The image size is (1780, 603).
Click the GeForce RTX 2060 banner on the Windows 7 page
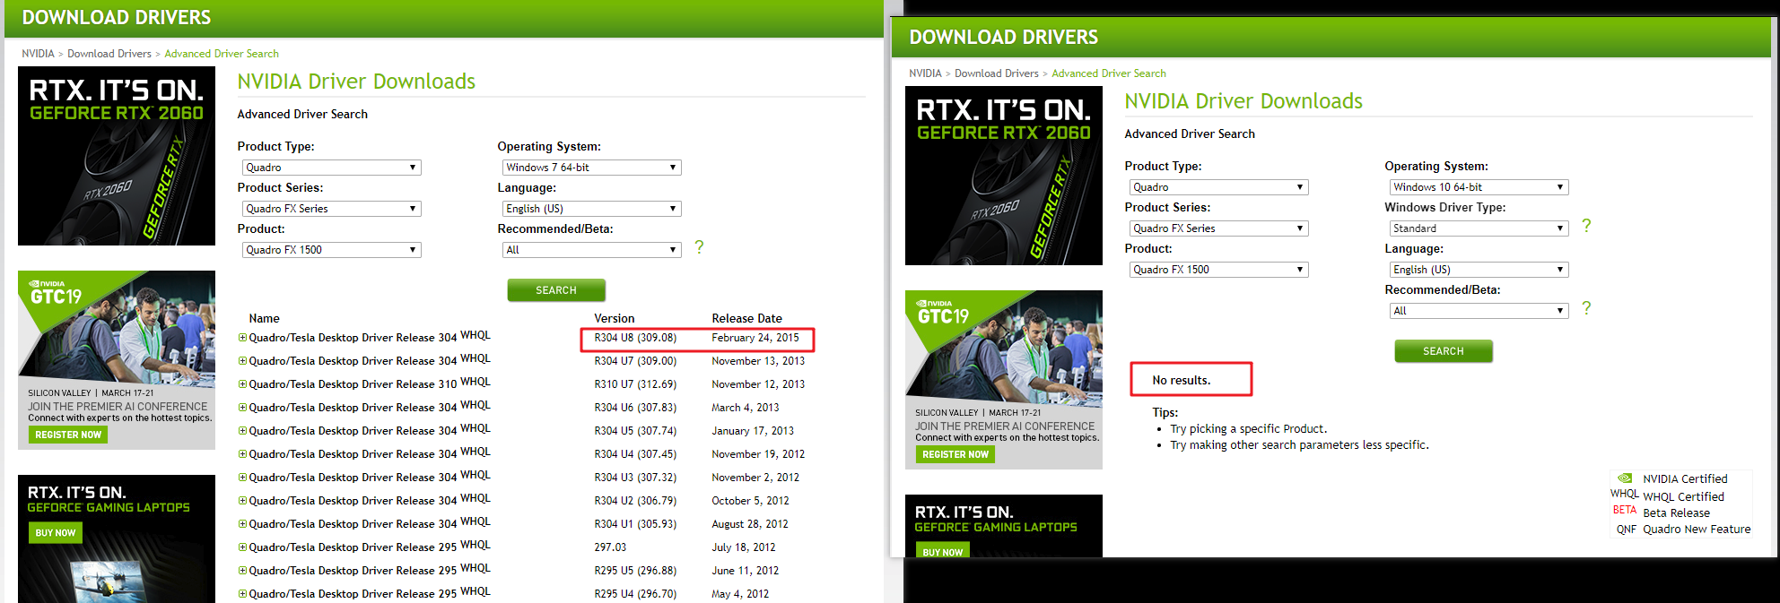point(117,156)
